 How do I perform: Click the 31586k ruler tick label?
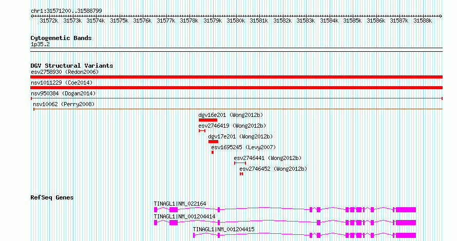coord(376,21)
